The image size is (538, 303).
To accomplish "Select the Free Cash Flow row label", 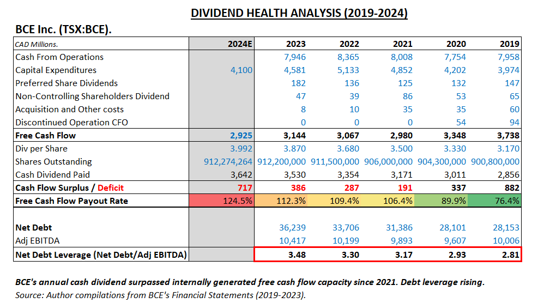I will 46,136.
